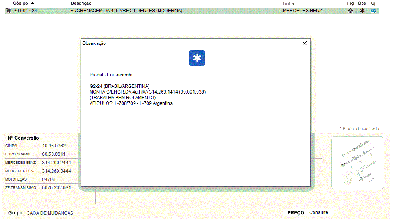Click the Obs asterisk icon in product row
Viewport: 393px width, 222px height.
pos(362,11)
